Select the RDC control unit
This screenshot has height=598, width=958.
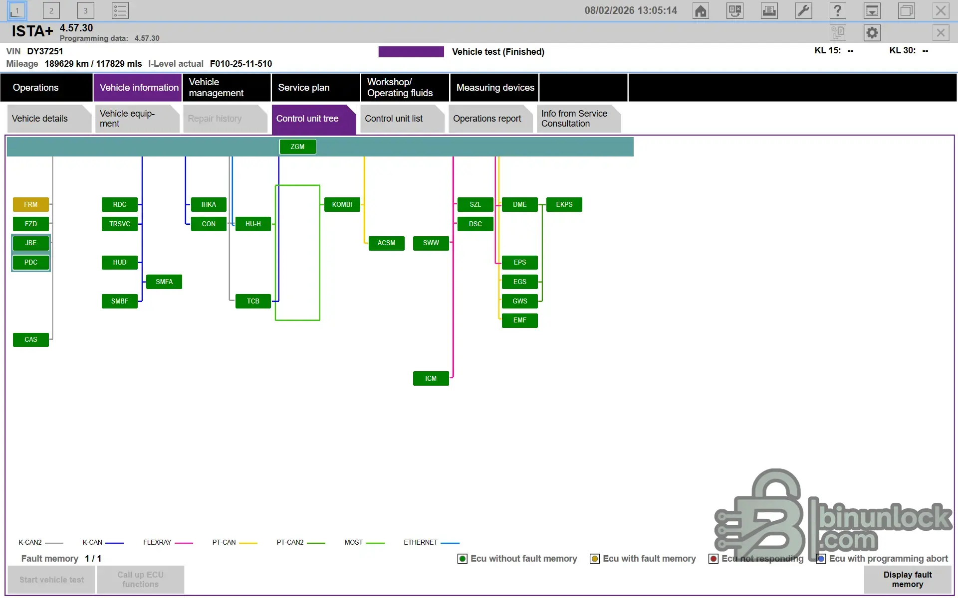(x=120, y=204)
